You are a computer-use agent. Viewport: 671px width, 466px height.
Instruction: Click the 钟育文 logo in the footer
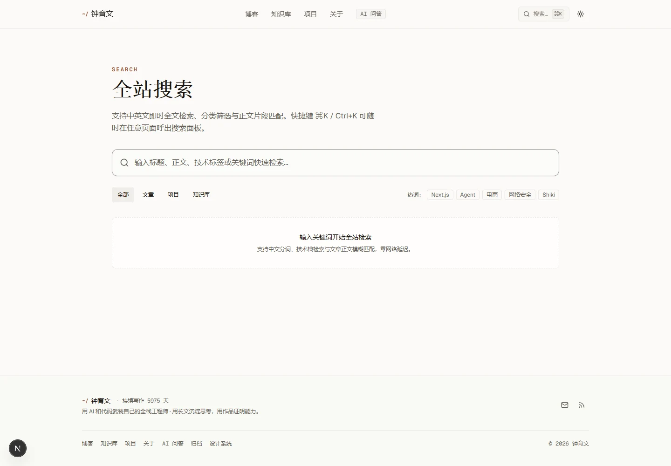pyautogui.click(x=96, y=401)
